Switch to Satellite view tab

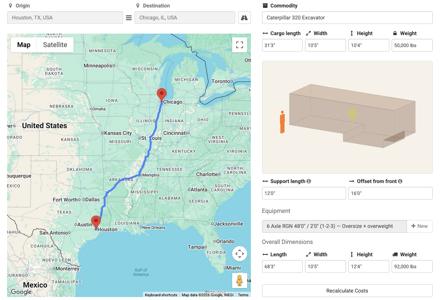tap(55, 45)
